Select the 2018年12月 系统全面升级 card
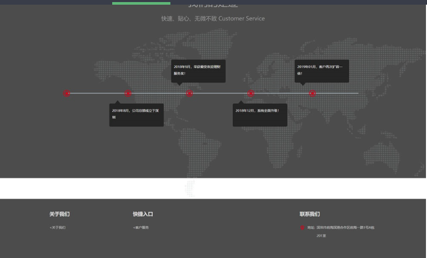Viewport: 427px width, 258px height. pos(260,114)
